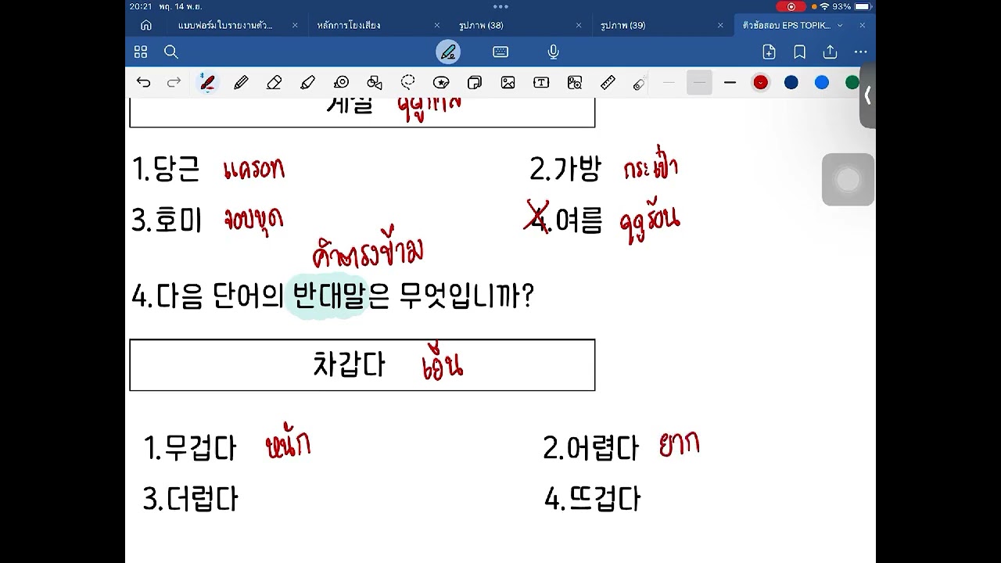Tap the crossed-out choice 여름

click(x=579, y=221)
